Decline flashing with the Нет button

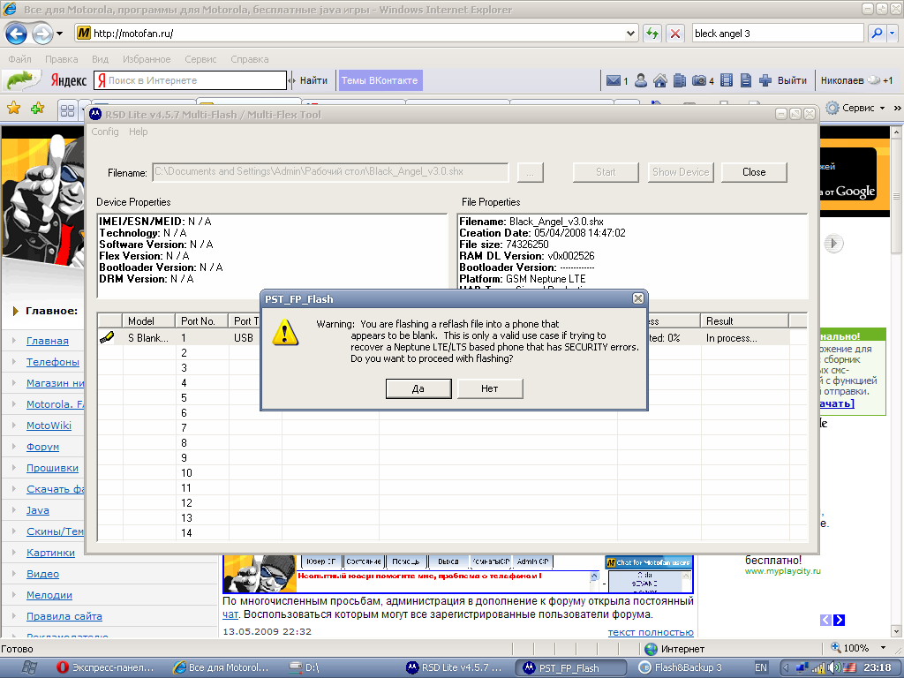tap(489, 388)
